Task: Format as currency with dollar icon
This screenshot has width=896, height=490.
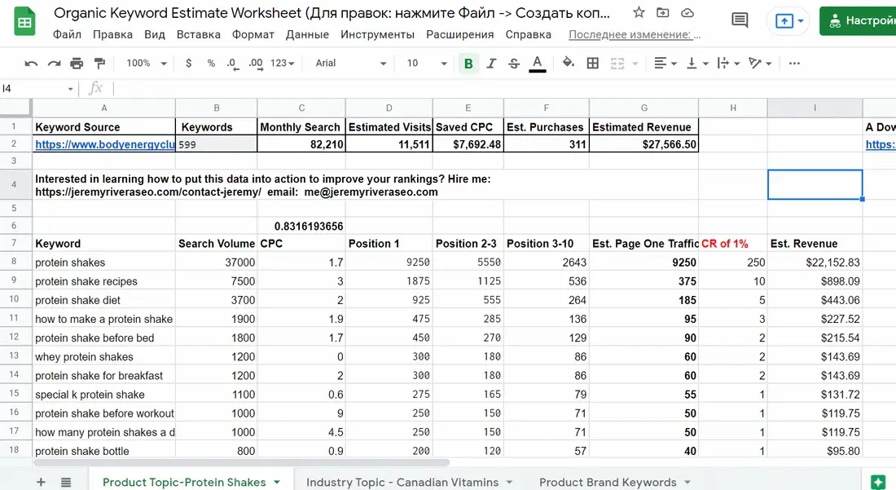Action: 189,64
